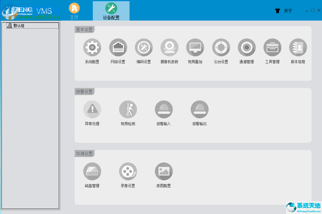Open 云台设置 PTZ directional icon
Image resolution: width=322 pixels, height=214 pixels.
click(x=221, y=47)
